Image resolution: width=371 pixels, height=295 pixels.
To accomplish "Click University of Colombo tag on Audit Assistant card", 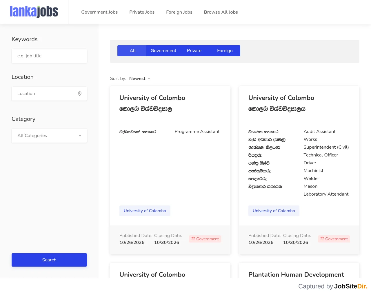I will click(x=274, y=211).
